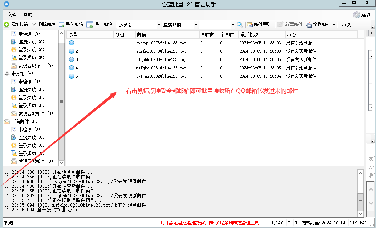Click the status icon of row 3
The width and height of the screenshot is (376, 228).
pyautogui.click(x=72, y=59)
